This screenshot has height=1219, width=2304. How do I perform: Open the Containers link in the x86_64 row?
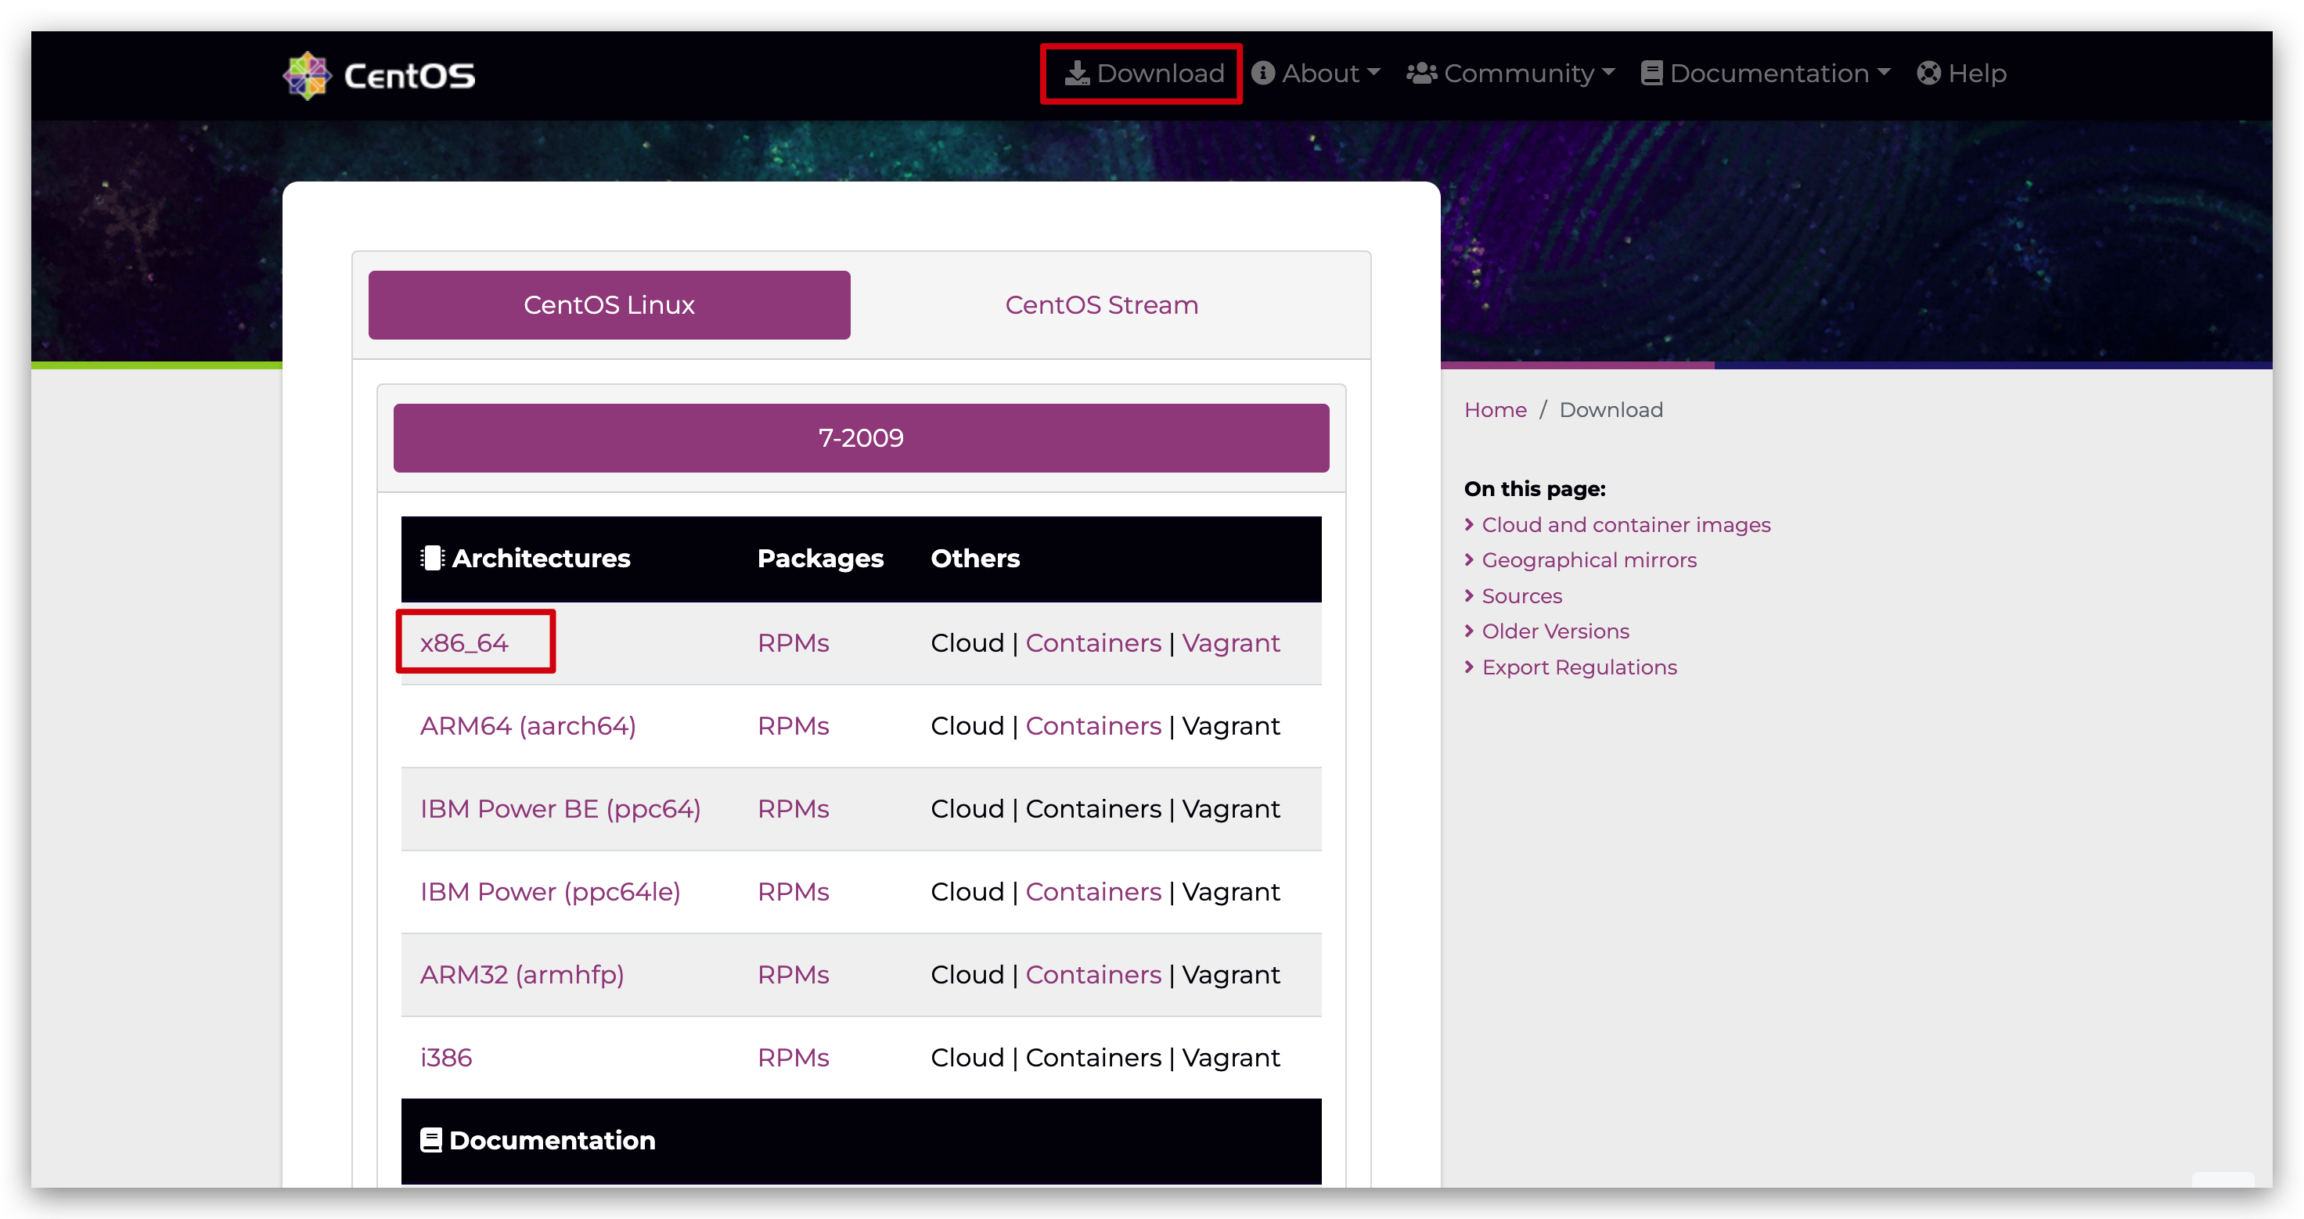(1093, 643)
